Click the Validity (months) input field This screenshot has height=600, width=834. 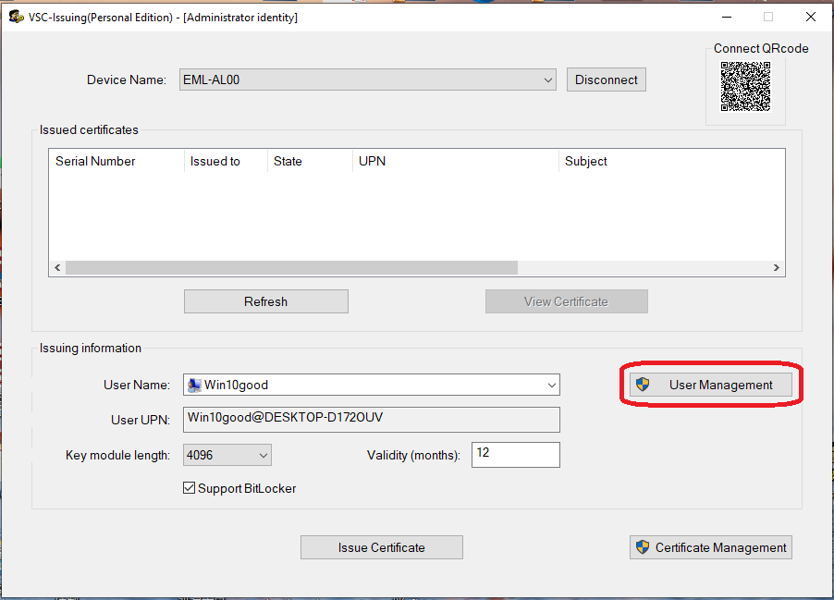(515, 455)
